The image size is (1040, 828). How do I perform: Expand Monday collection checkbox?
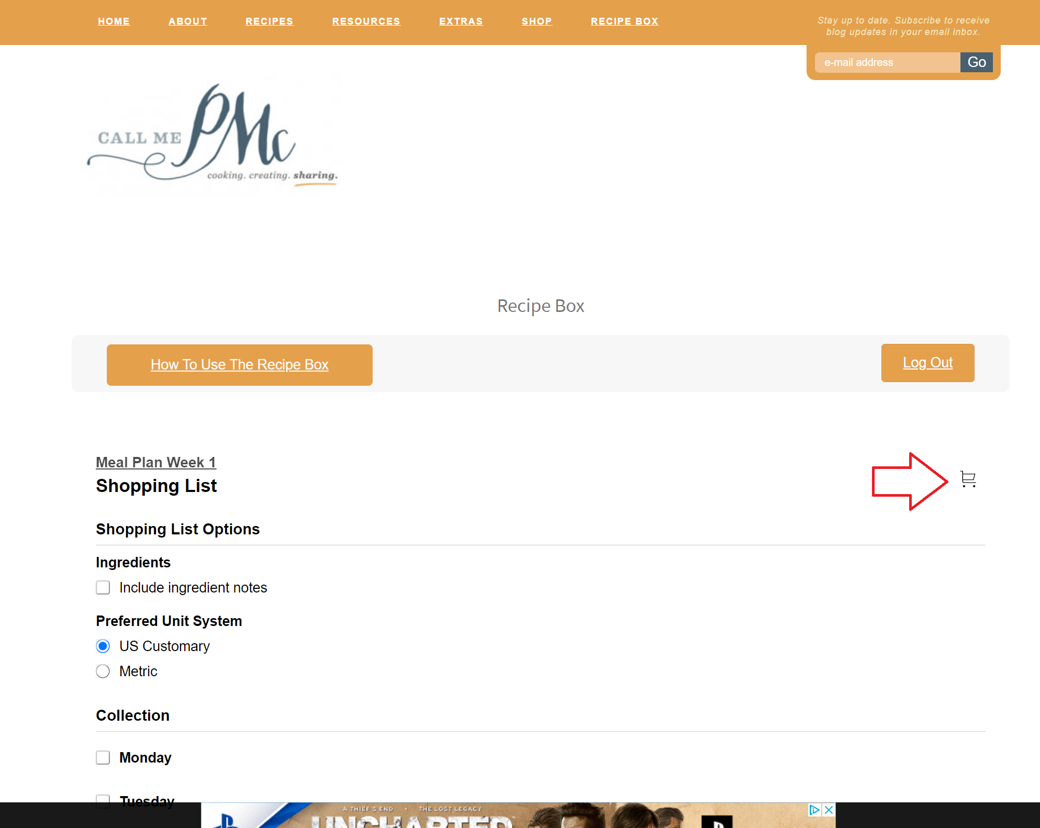tap(103, 756)
